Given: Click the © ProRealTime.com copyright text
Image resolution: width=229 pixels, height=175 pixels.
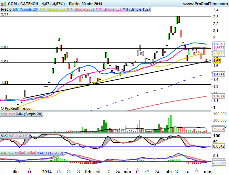Looking at the screenshot, I should [x=17, y=108].
